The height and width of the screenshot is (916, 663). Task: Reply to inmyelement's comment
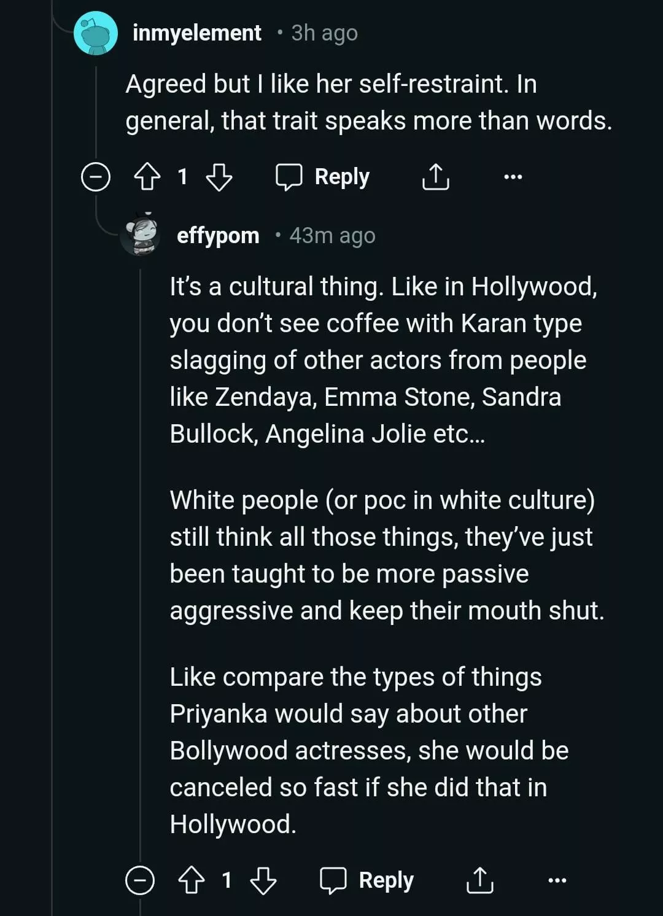322,177
